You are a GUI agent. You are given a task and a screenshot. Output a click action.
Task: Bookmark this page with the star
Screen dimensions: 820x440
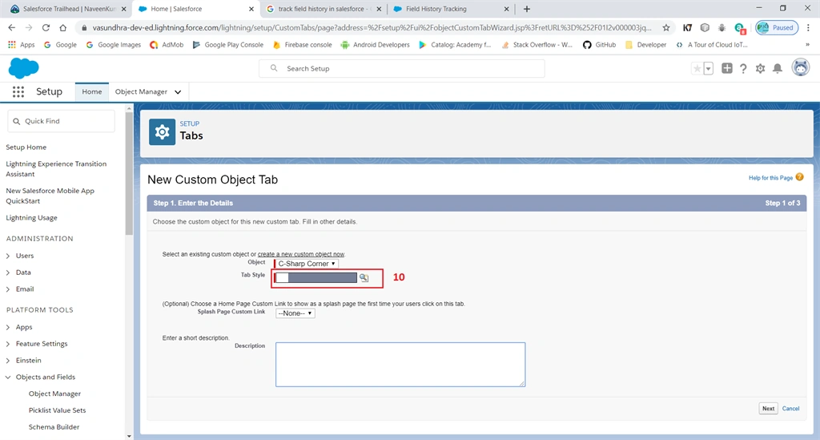pos(665,28)
